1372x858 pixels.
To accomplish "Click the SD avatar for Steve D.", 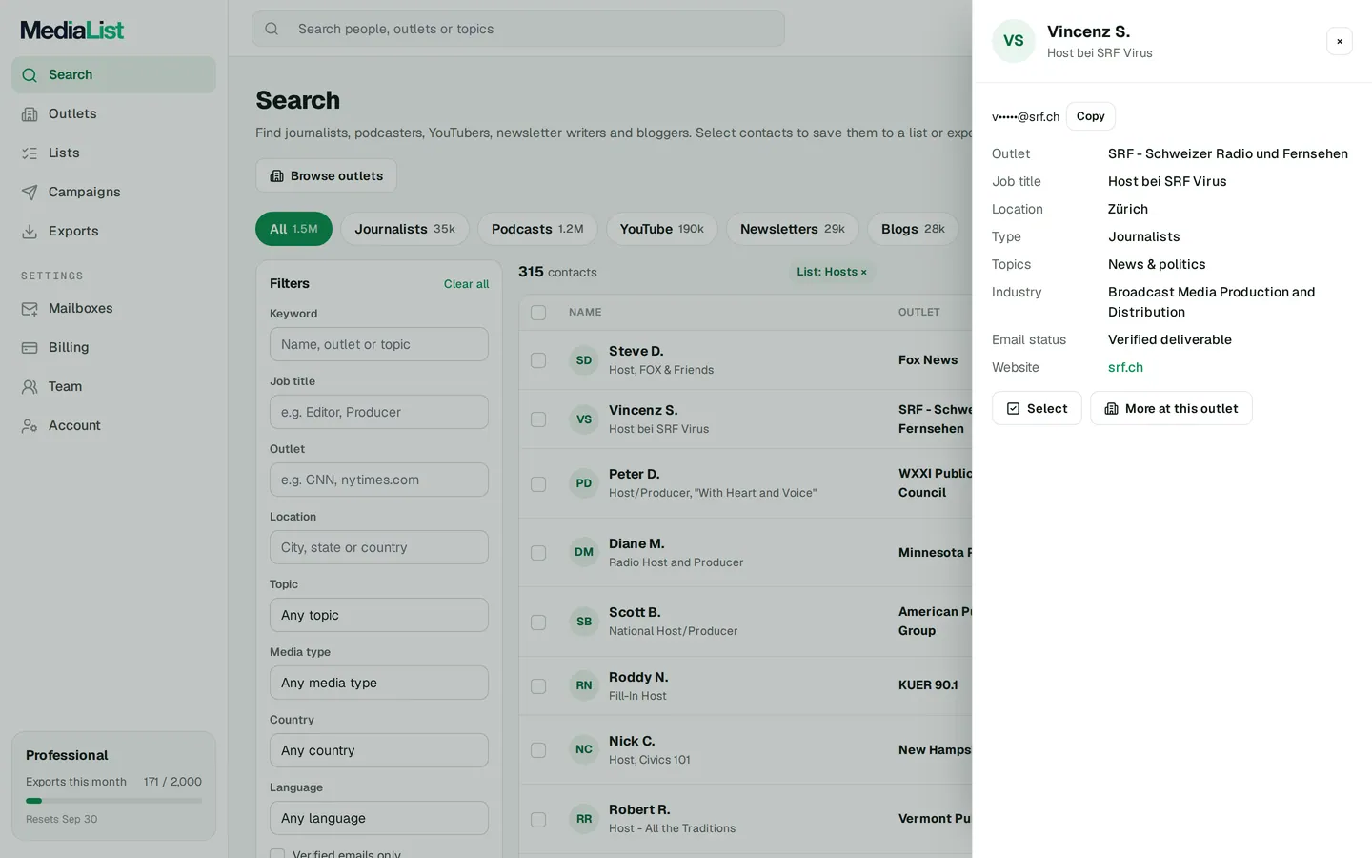I will pyautogui.click(x=584, y=360).
